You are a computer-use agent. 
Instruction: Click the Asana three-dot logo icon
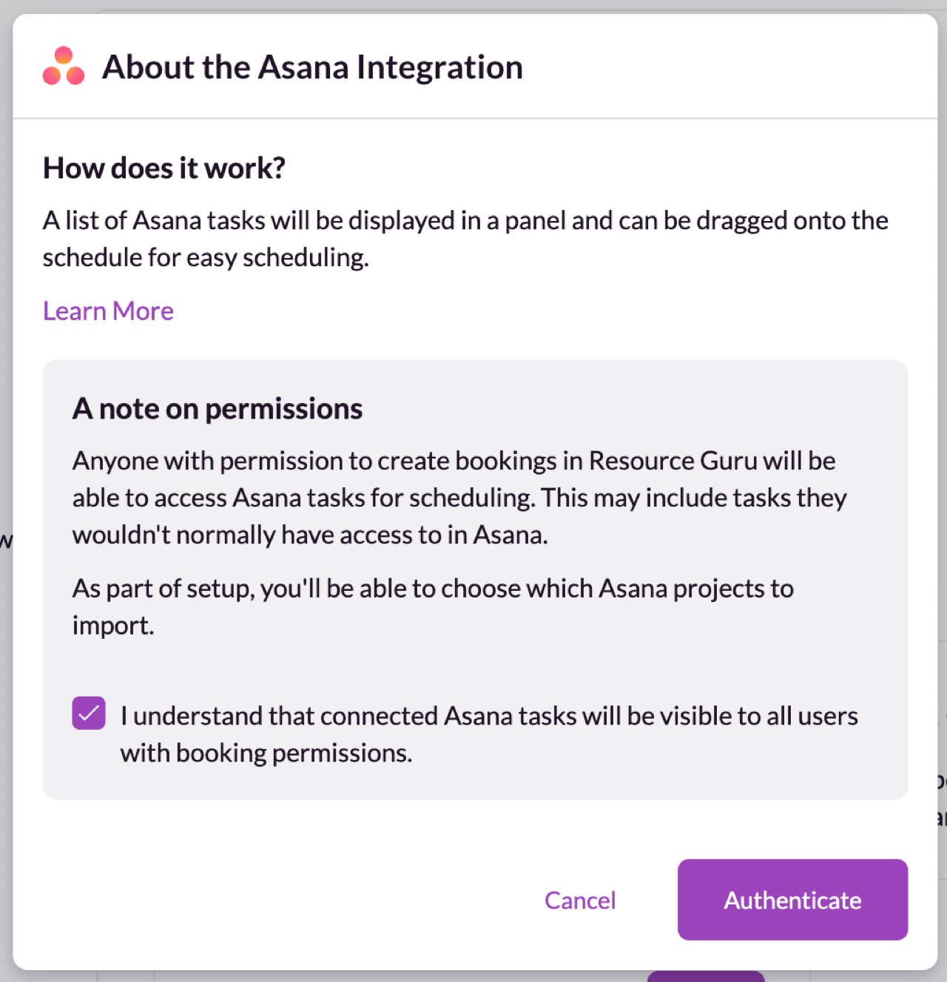click(64, 67)
